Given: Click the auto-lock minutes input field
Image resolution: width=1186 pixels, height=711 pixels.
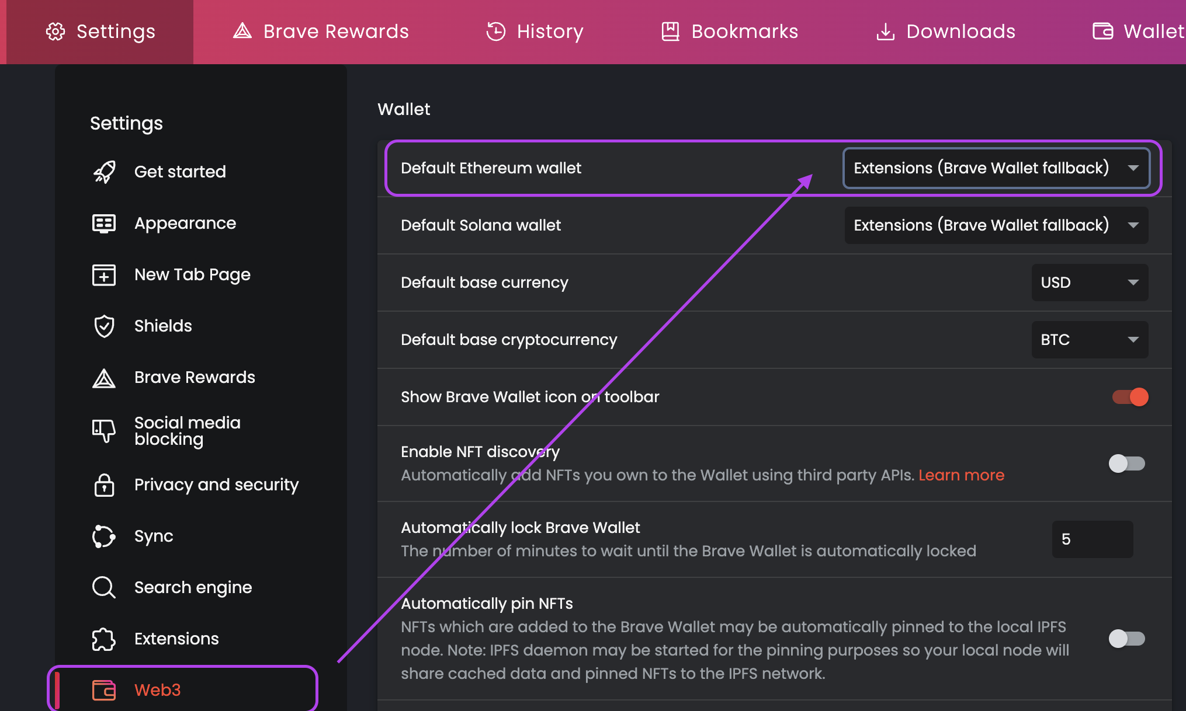Looking at the screenshot, I should click(1092, 539).
